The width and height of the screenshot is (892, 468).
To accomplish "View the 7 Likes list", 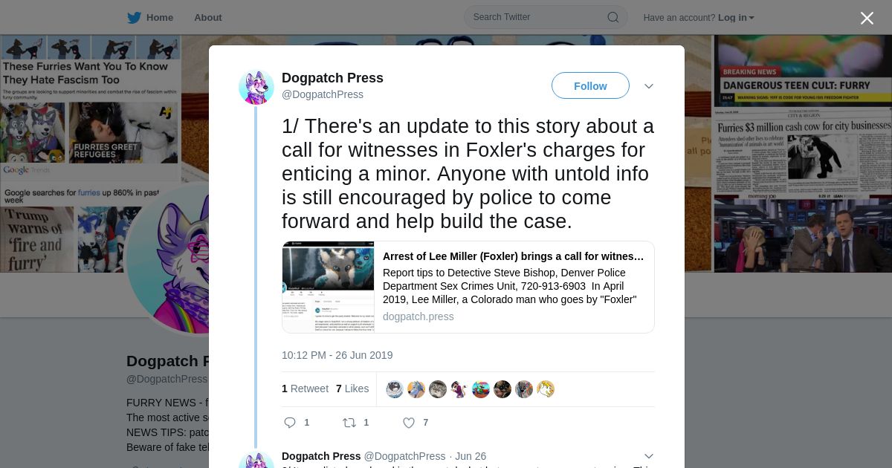I will (x=352, y=389).
